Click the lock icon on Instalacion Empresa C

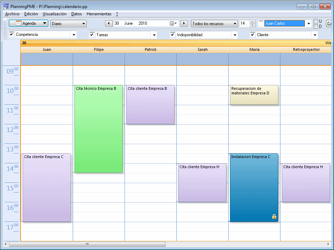pyautogui.click(x=274, y=216)
